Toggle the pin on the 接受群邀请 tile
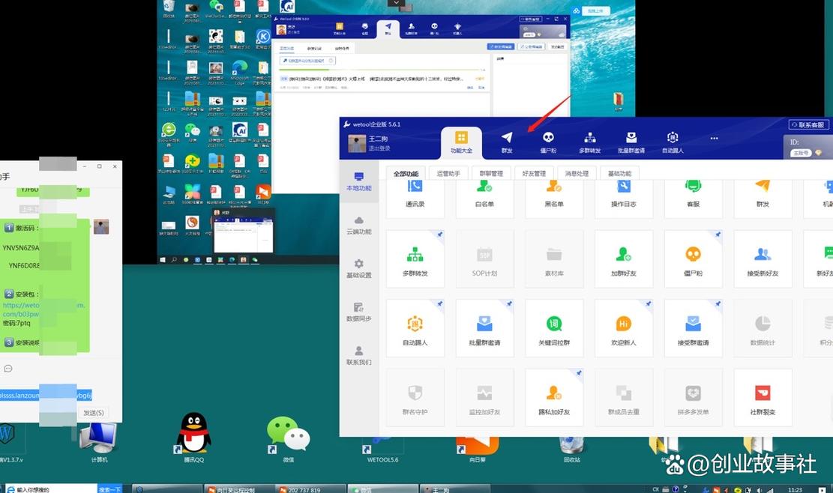The image size is (833, 493). coord(718,303)
